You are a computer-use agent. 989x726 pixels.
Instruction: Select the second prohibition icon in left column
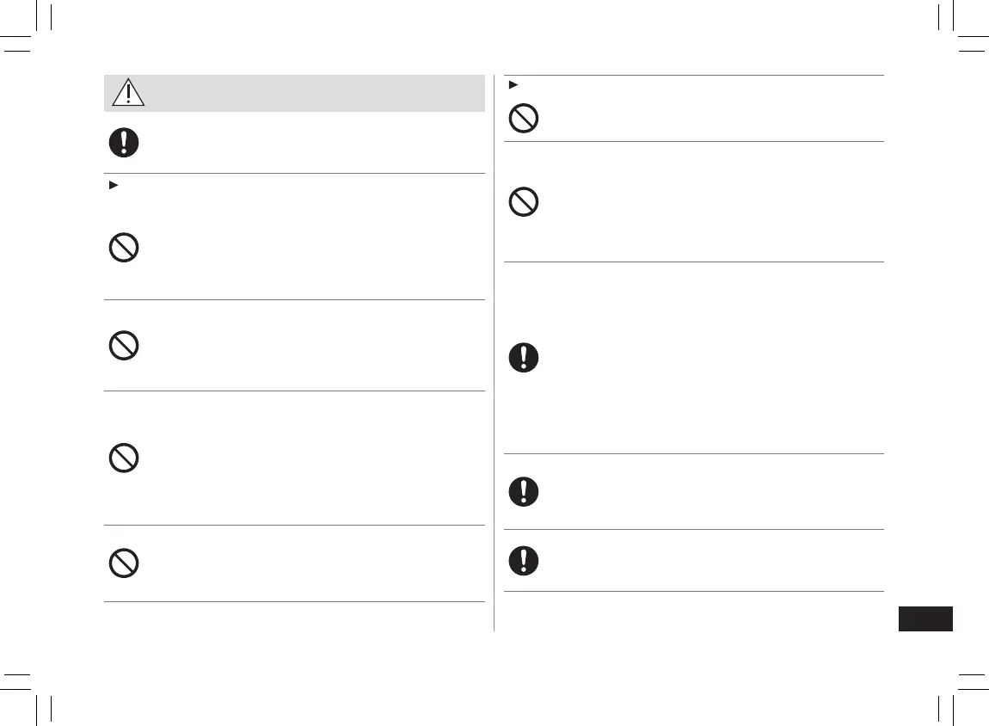click(124, 346)
